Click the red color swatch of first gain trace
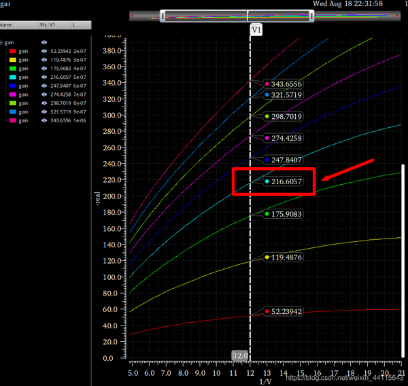Viewport: 408px width, 386px height. click(x=12, y=51)
